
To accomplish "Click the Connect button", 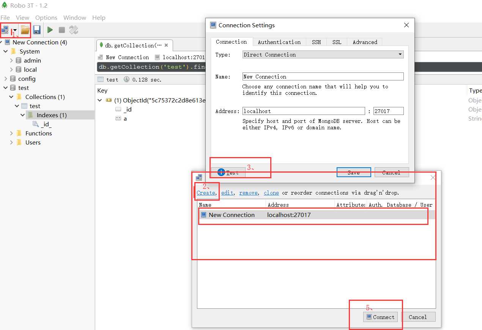I will click(x=380, y=317).
